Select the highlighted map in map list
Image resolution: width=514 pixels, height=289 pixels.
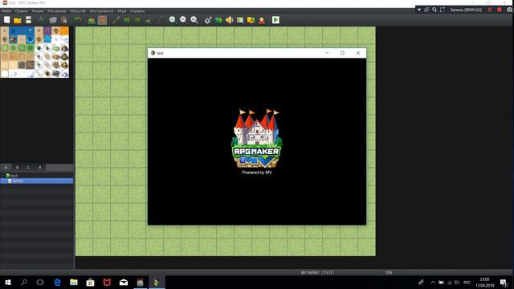coord(36,181)
